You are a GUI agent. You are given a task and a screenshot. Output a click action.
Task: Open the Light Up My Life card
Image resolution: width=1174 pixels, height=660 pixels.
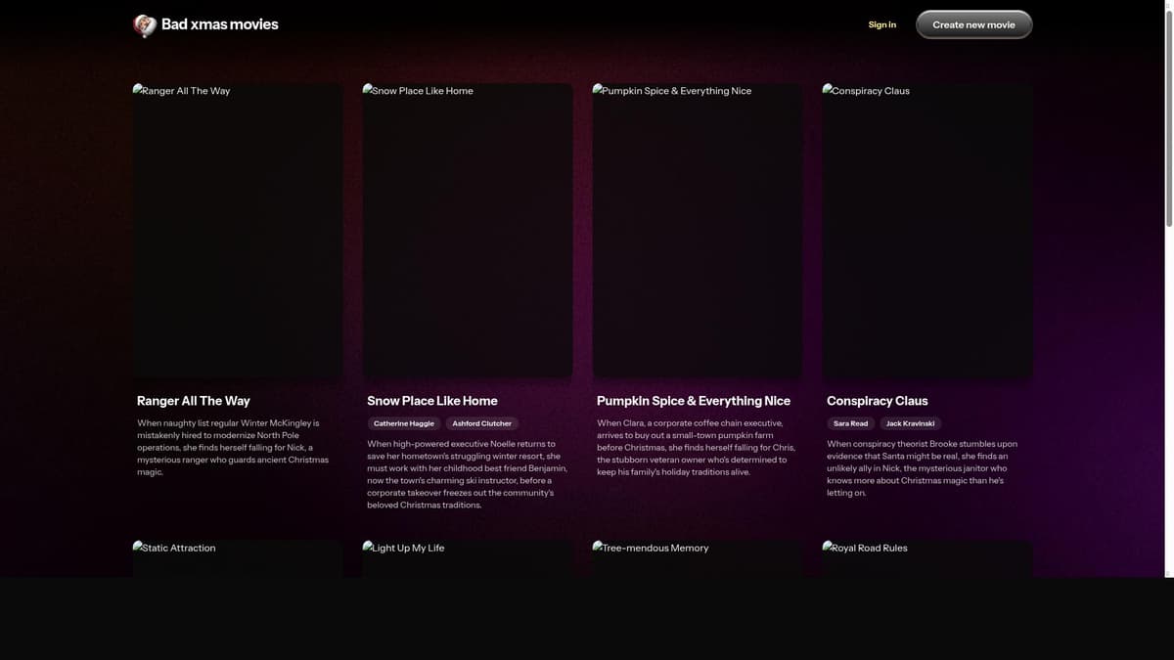point(468,558)
